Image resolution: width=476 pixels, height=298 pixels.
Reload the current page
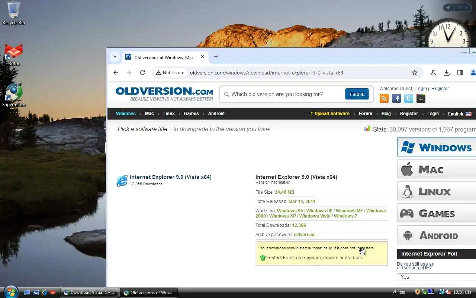[x=142, y=73]
